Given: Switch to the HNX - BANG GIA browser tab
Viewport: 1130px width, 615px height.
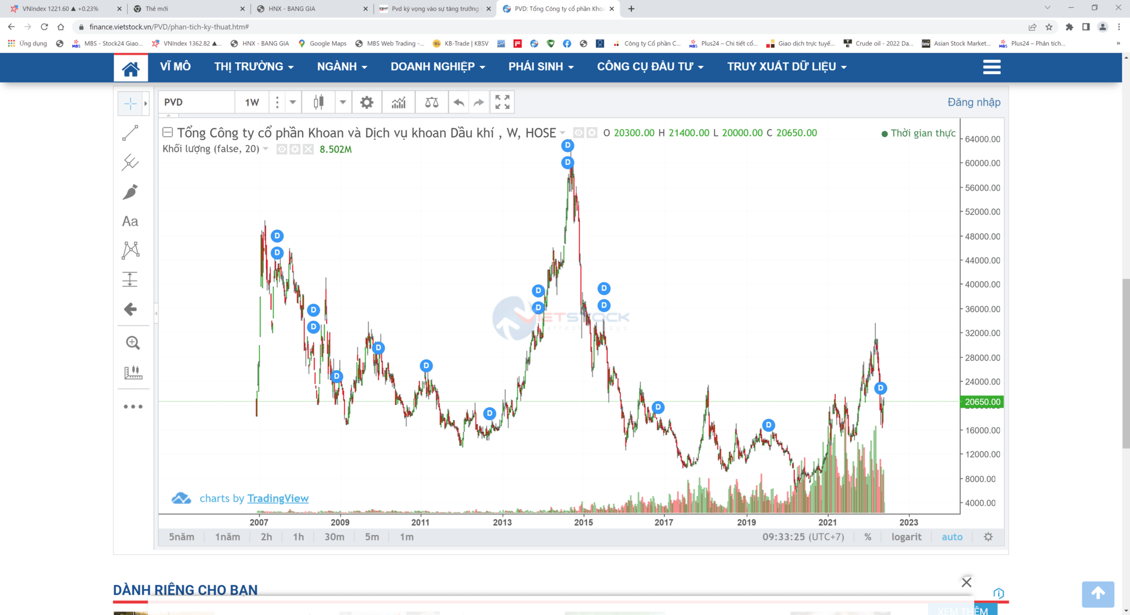Looking at the screenshot, I should tap(312, 9).
